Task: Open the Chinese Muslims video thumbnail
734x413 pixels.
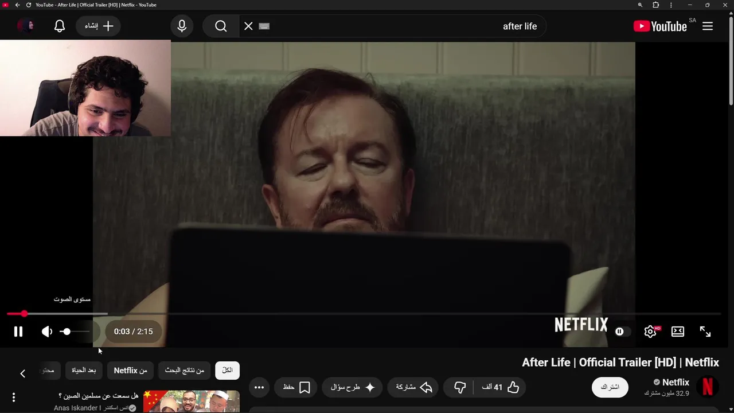Action: click(191, 402)
